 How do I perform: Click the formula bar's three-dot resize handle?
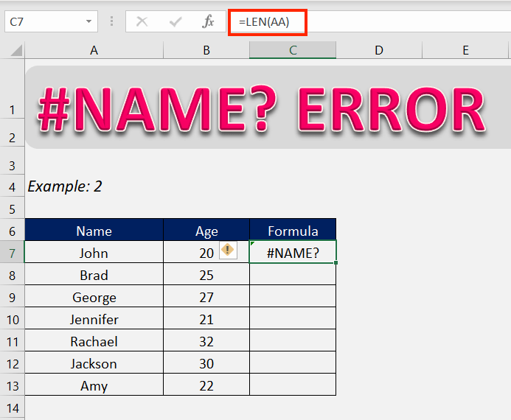pos(112,21)
